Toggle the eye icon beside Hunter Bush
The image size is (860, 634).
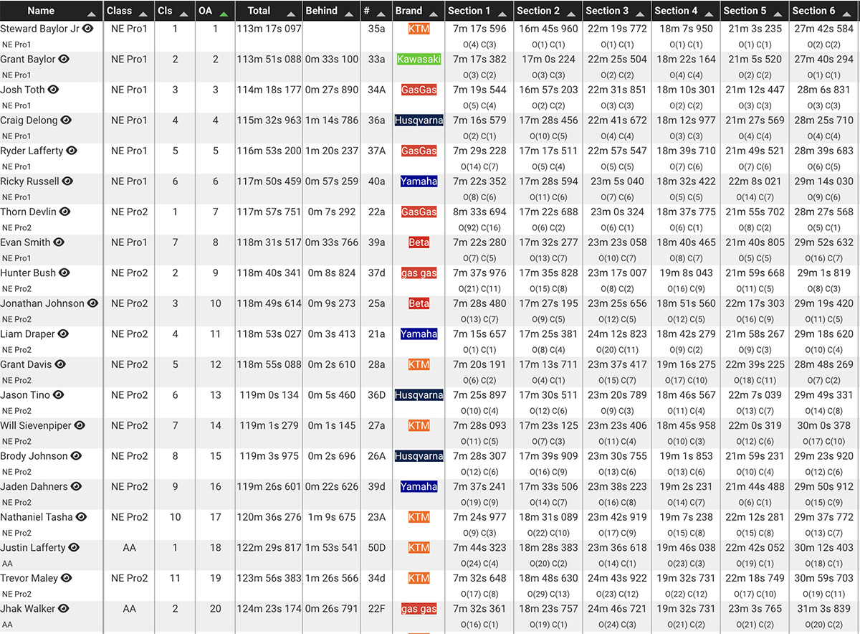coord(64,273)
